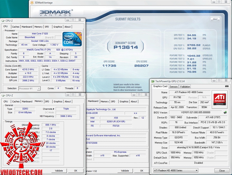Click Graphics tab in Memory CPU-Z window
This screenshot has width=232, height=175.
(58, 101)
